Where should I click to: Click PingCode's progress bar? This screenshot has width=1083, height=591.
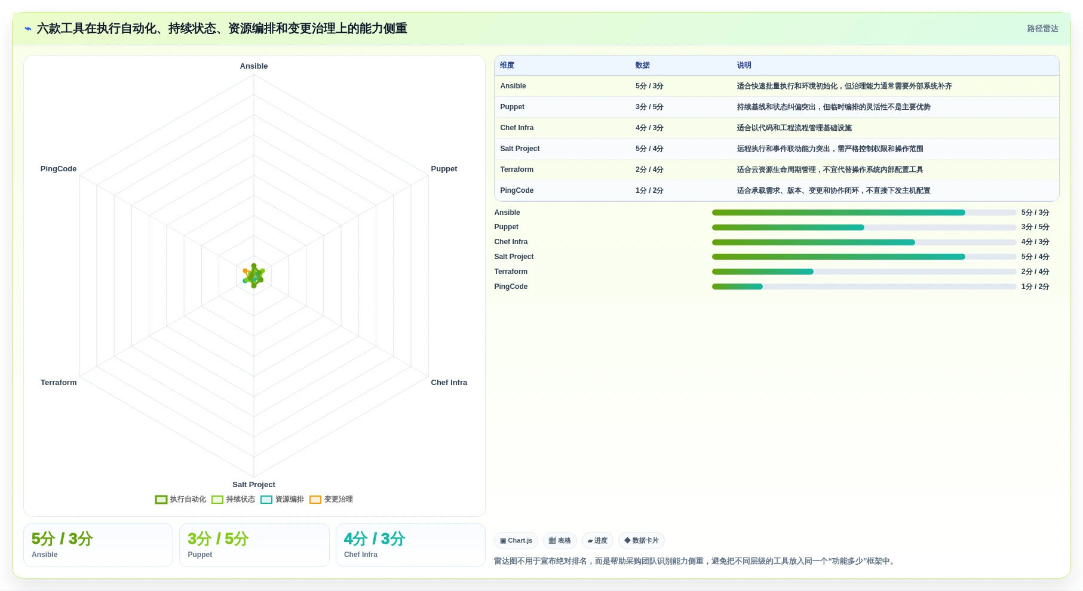coord(864,287)
